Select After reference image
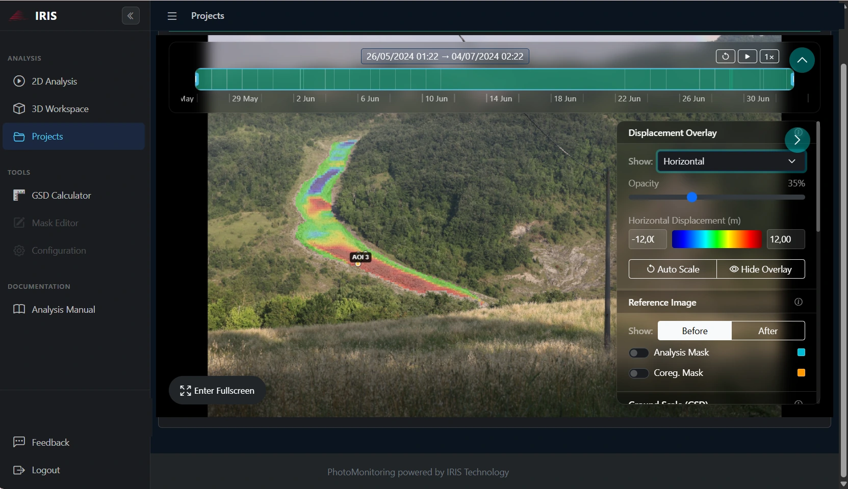Viewport: 848px width, 489px height. point(768,331)
